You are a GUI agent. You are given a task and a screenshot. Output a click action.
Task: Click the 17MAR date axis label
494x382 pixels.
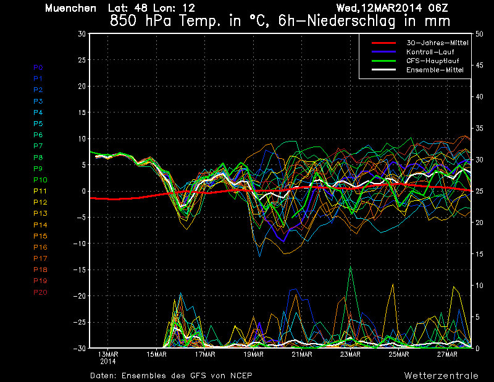(205, 355)
